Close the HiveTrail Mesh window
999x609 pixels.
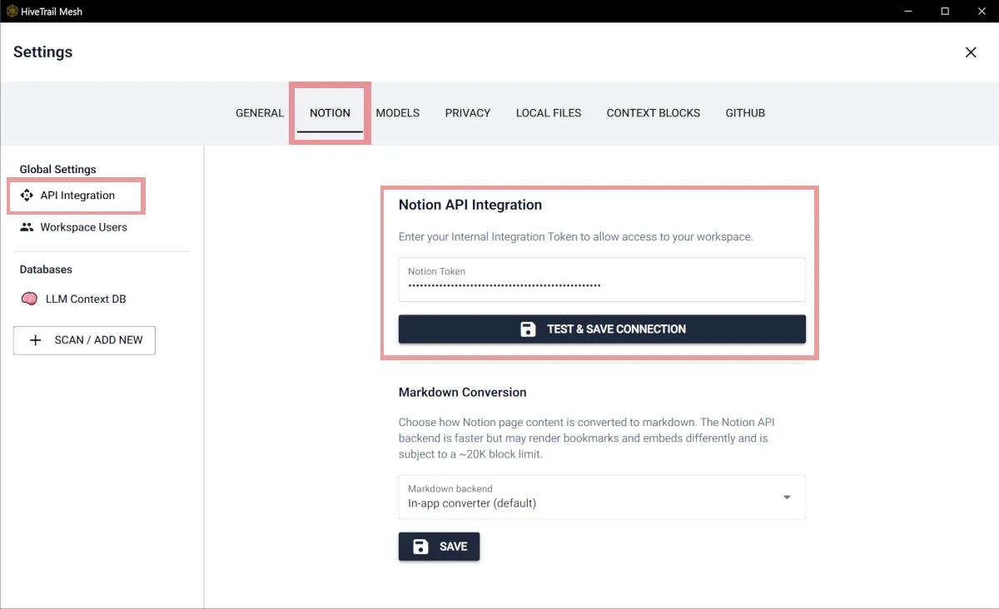(x=982, y=12)
